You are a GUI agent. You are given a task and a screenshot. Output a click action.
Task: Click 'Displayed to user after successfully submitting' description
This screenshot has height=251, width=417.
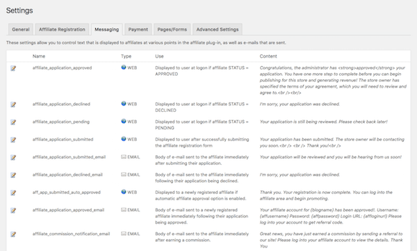coord(202,143)
